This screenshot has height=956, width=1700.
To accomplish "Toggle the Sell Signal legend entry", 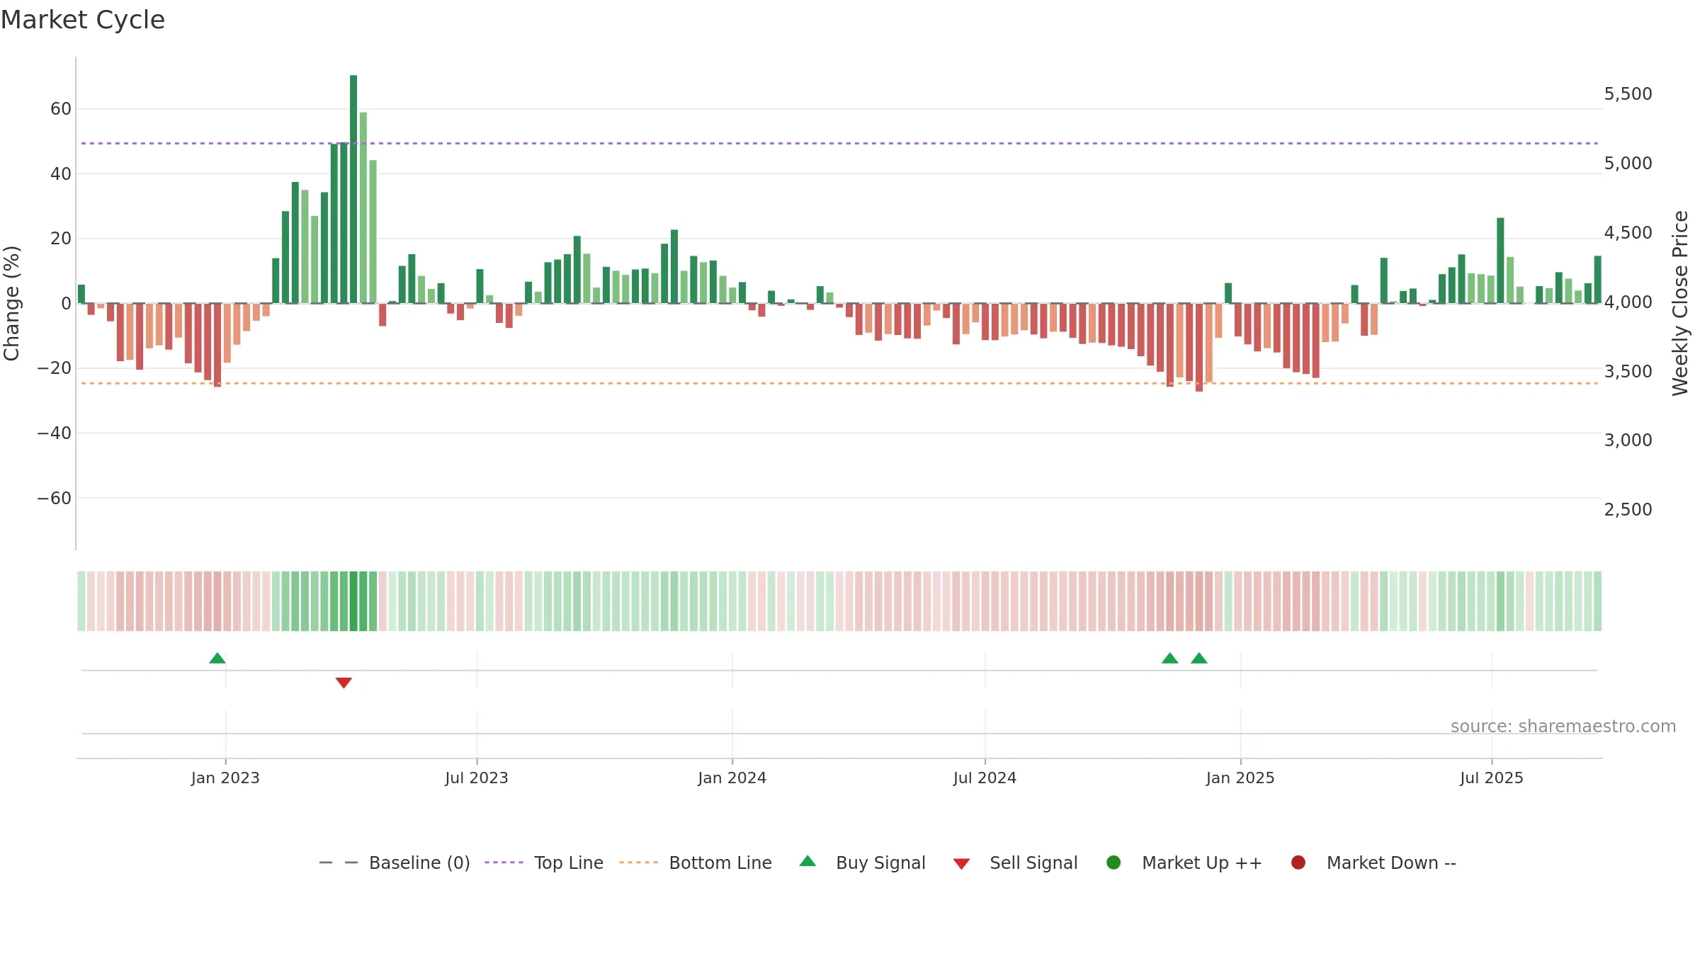I will 1015,863.
